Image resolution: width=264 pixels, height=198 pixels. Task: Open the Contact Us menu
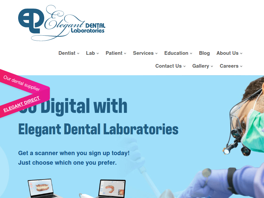[x=170, y=66]
